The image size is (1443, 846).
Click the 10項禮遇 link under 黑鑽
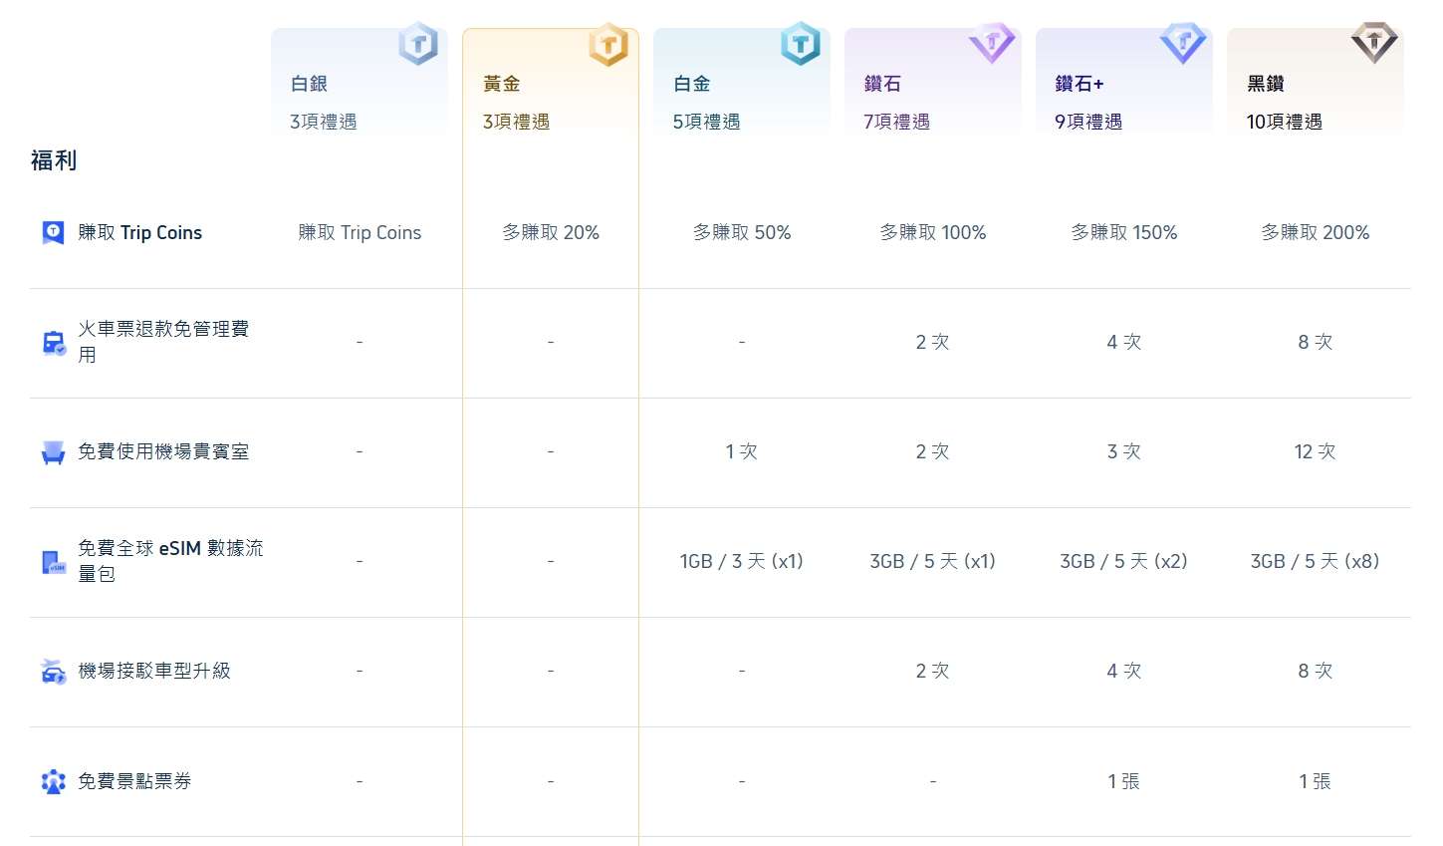[1284, 122]
